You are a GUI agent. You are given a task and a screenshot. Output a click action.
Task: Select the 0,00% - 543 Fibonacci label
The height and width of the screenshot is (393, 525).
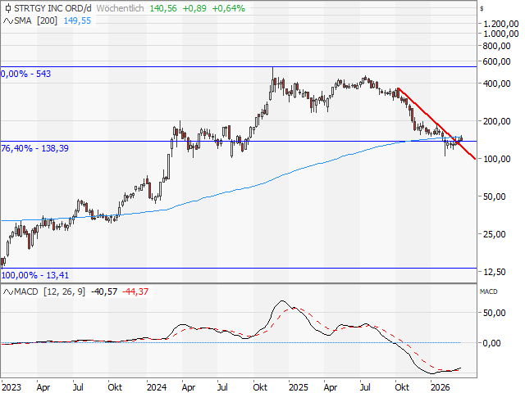click(x=25, y=74)
